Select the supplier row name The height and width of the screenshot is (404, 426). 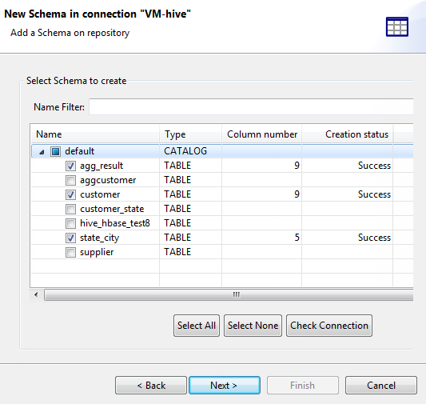97,252
